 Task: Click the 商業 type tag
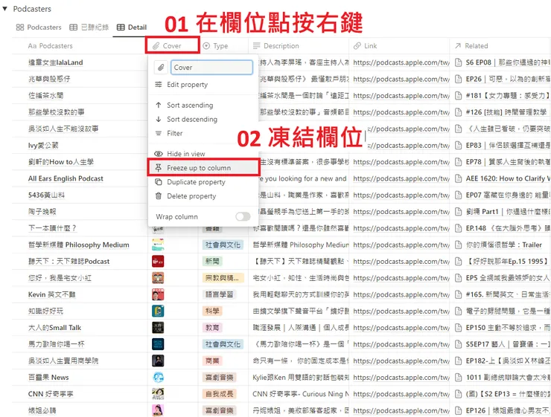212,361
